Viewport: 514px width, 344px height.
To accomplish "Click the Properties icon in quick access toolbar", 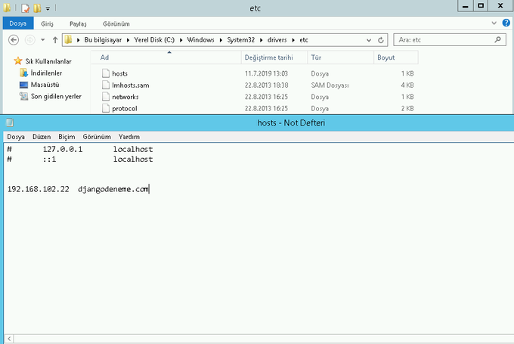I will (25, 8).
